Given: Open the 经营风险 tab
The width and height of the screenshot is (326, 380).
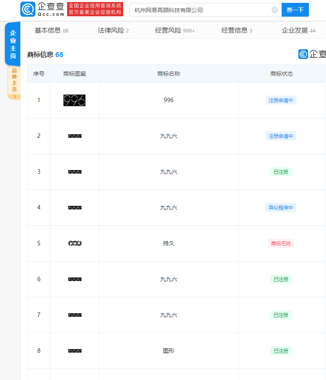Looking at the screenshot, I should tap(175, 31).
